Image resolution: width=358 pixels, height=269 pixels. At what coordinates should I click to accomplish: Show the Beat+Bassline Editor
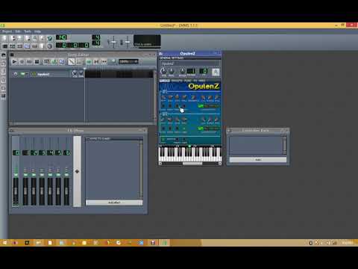point(12,46)
